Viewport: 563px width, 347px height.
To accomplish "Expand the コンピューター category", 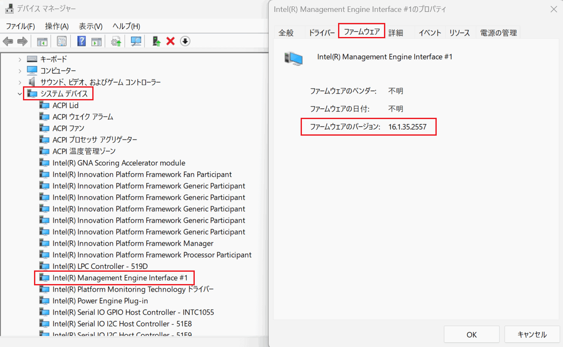I will (20, 71).
